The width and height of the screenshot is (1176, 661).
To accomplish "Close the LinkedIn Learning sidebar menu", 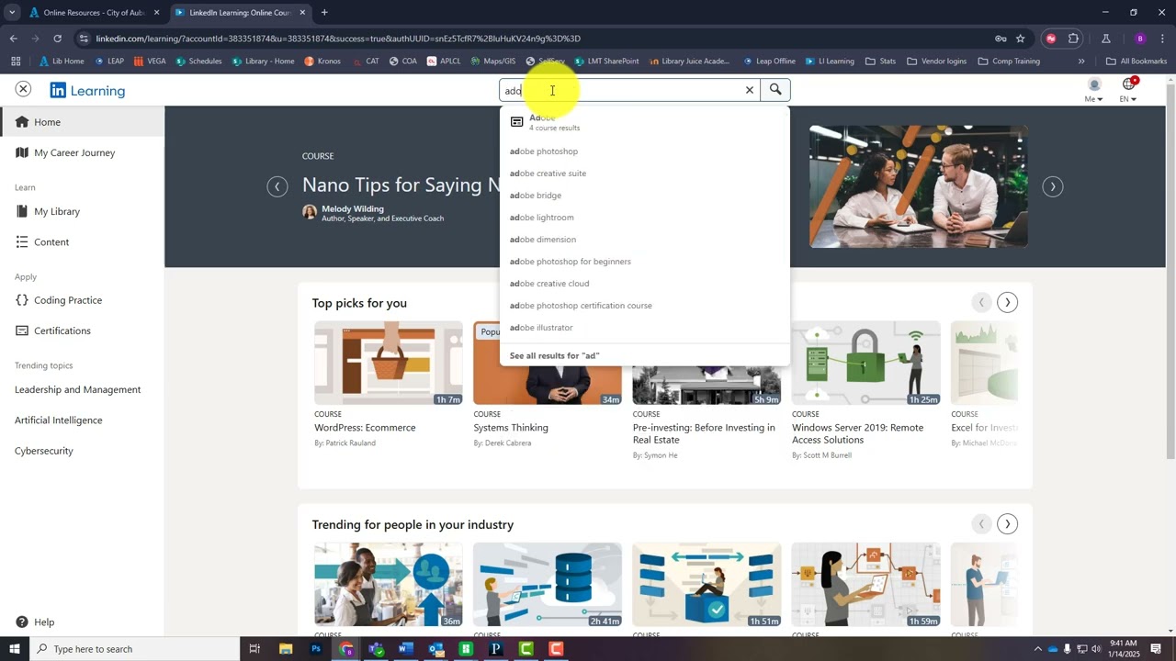I will coord(23,89).
